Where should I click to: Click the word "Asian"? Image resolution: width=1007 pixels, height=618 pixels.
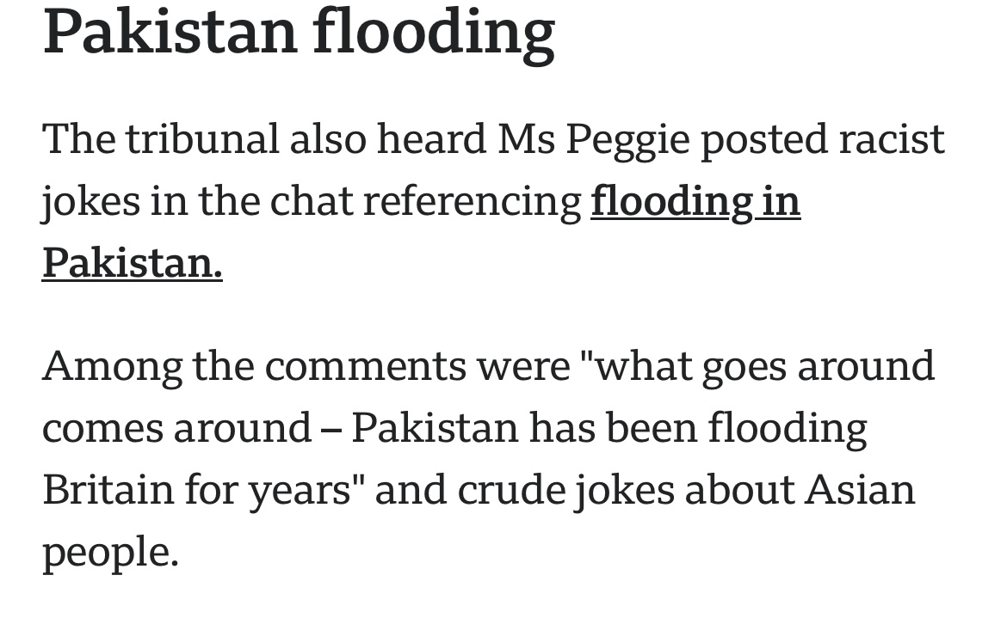(x=860, y=490)
